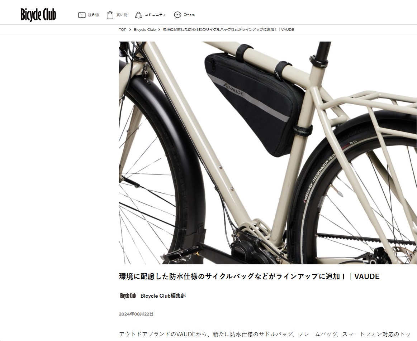Click the chevron after TOP breadcrumb
Viewport: 417px width, 341px height.
tap(130, 29)
